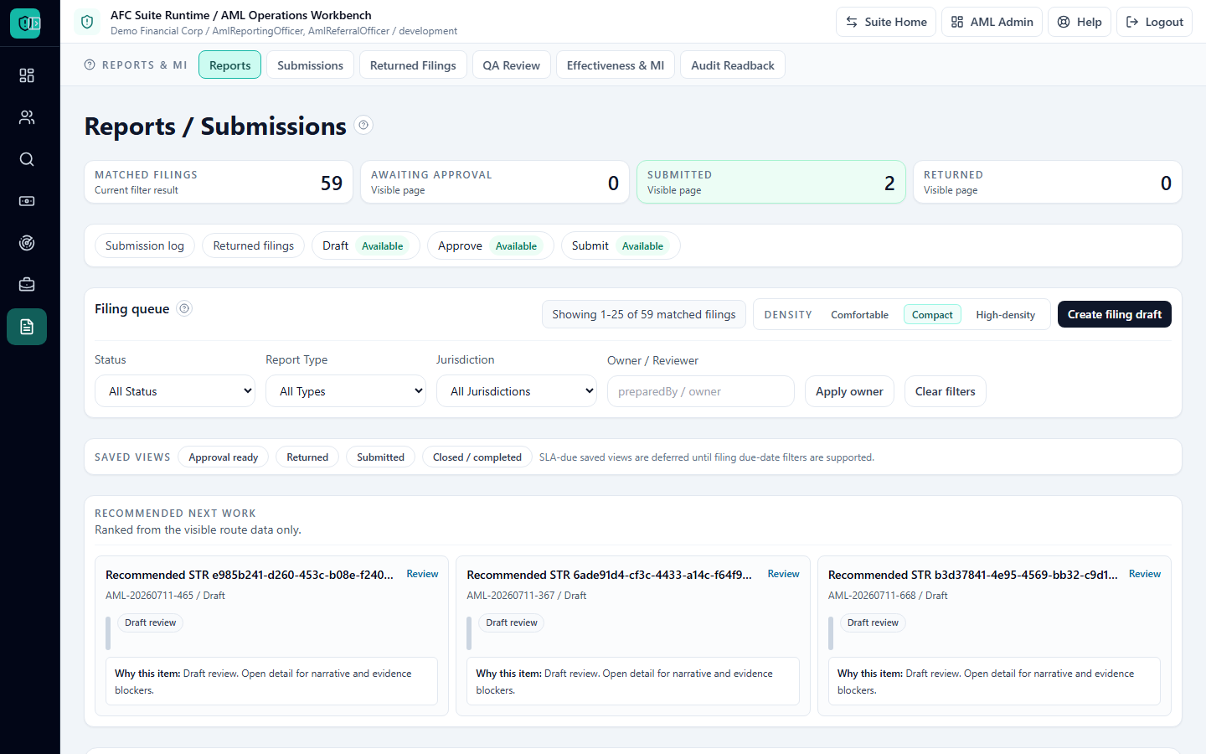Open the customers people icon in sidebar
The image size is (1206, 754).
[27, 117]
